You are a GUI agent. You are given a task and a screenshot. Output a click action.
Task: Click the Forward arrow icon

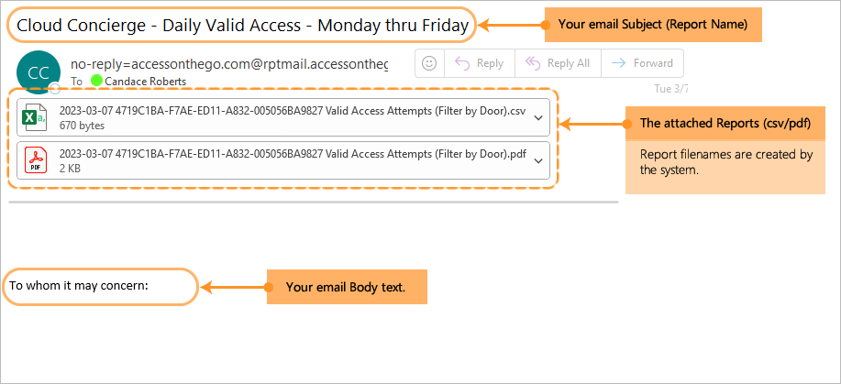619,63
